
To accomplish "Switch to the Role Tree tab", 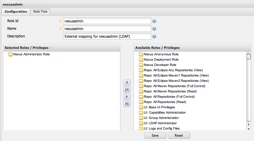I will pyautogui.click(x=41, y=11).
